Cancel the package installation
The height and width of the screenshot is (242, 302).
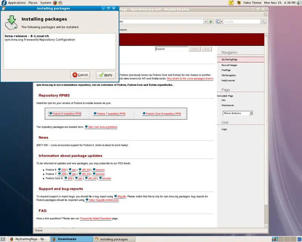click(80, 75)
